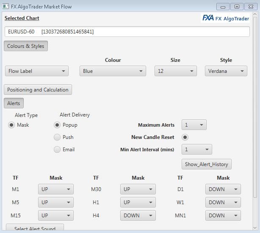Expand the Colours & Styles section
The width and height of the screenshot is (260, 233).
coord(26,46)
